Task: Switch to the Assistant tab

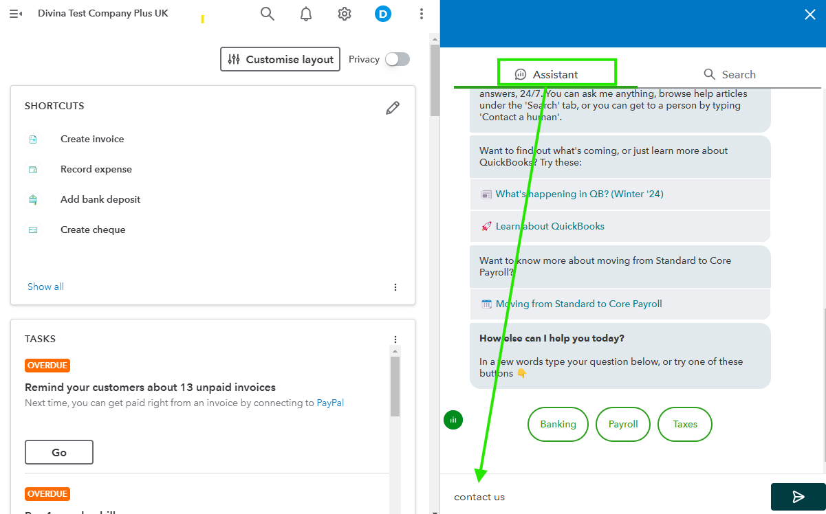Action: (x=547, y=74)
